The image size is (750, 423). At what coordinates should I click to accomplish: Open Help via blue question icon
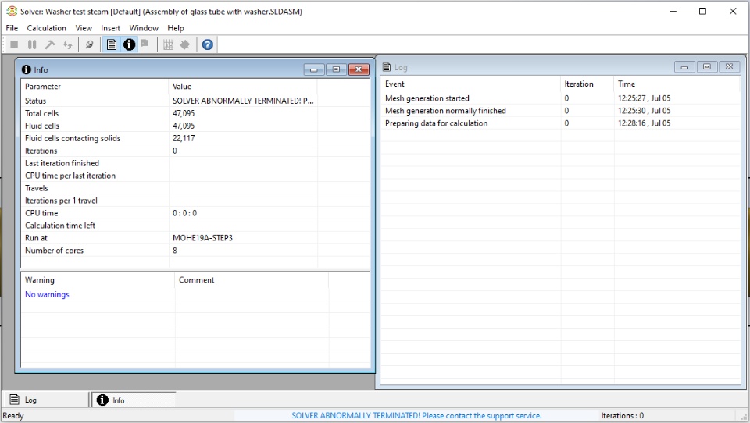point(207,44)
